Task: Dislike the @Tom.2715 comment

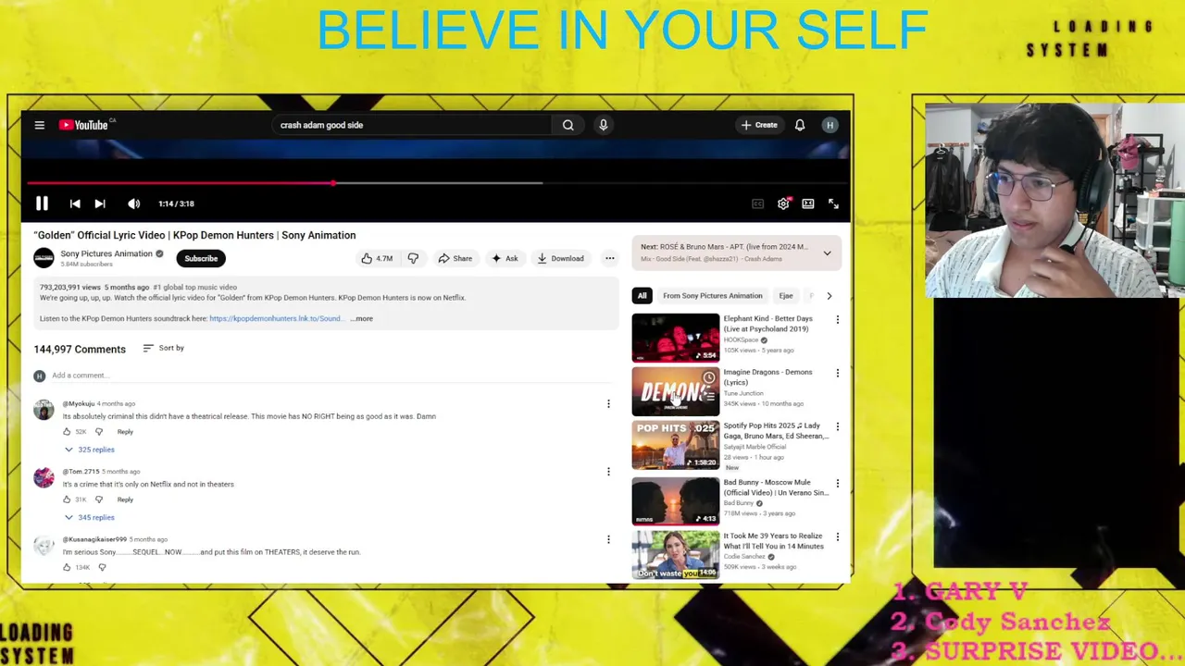Action: click(99, 499)
